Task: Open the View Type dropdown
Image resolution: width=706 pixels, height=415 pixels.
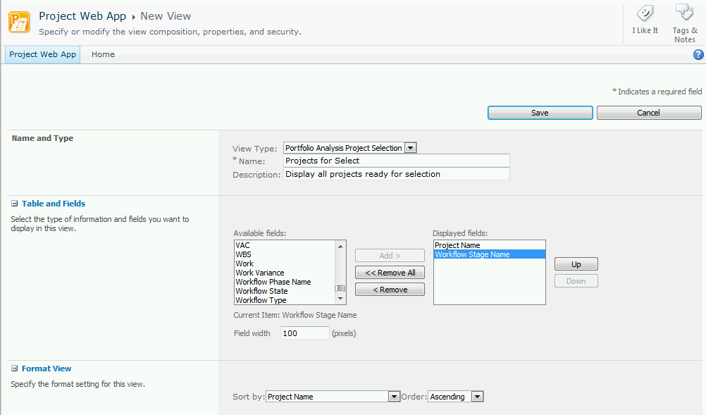Action: 410,148
